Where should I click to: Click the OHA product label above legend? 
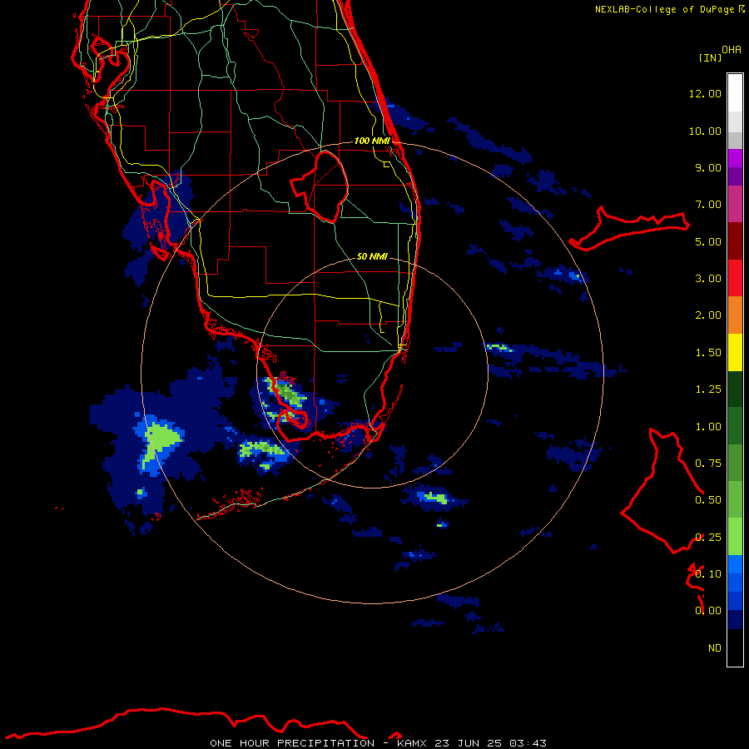pyautogui.click(x=732, y=50)
